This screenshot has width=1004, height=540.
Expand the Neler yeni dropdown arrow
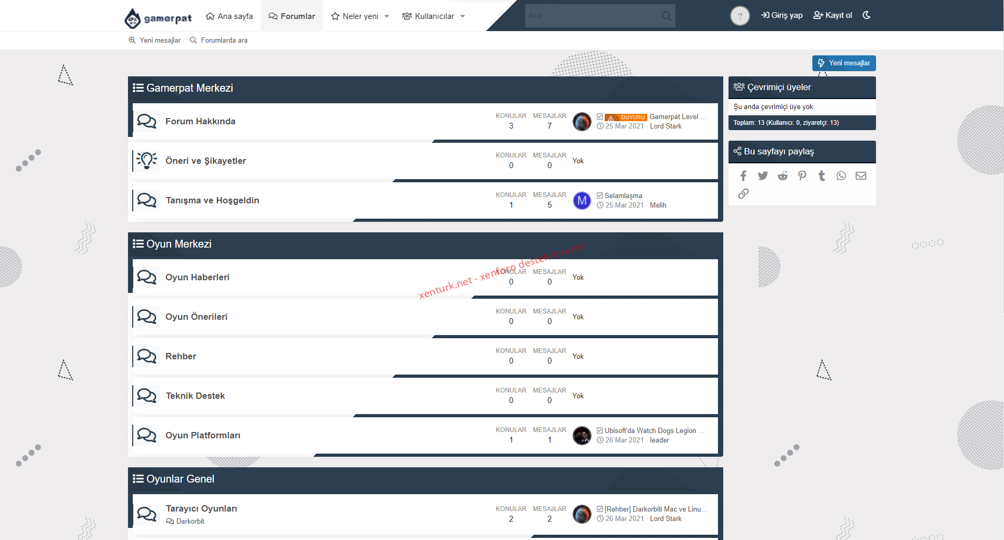point(387,16)
